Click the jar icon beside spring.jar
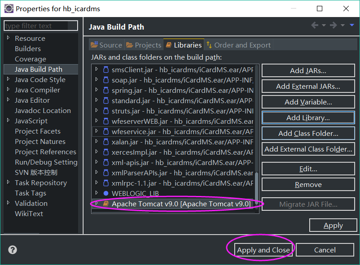 pyautogui.click(x=106, y=90)
